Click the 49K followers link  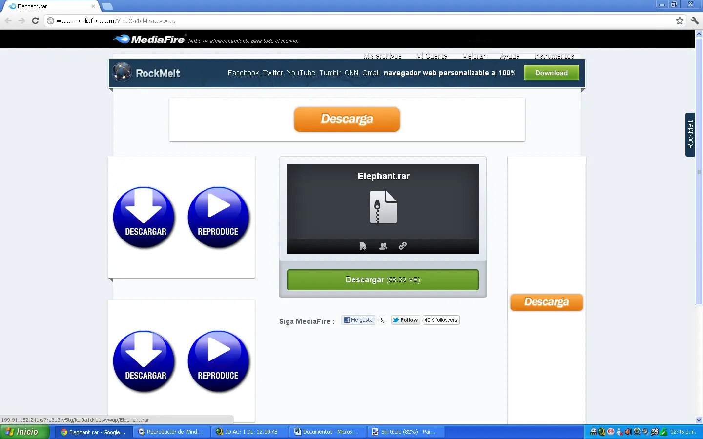pyautogui.click(x=441, y=320)
